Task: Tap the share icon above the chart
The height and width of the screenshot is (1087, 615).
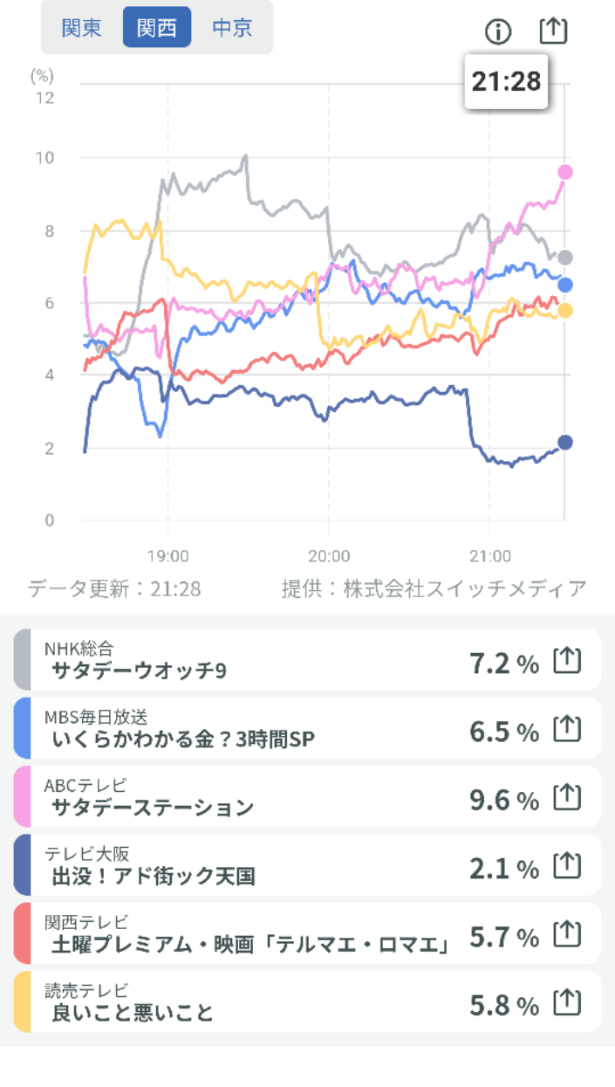Action: (553, 31)
